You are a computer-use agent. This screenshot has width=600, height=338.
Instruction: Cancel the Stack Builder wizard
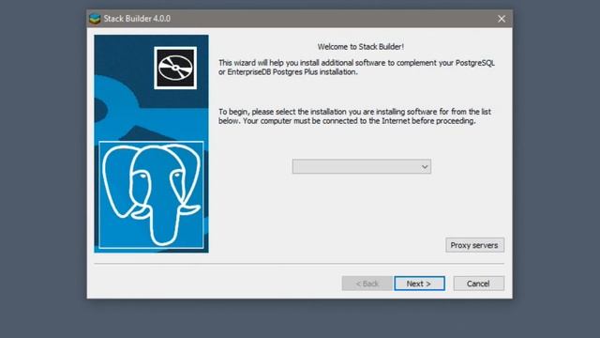(x=479, y=284)
